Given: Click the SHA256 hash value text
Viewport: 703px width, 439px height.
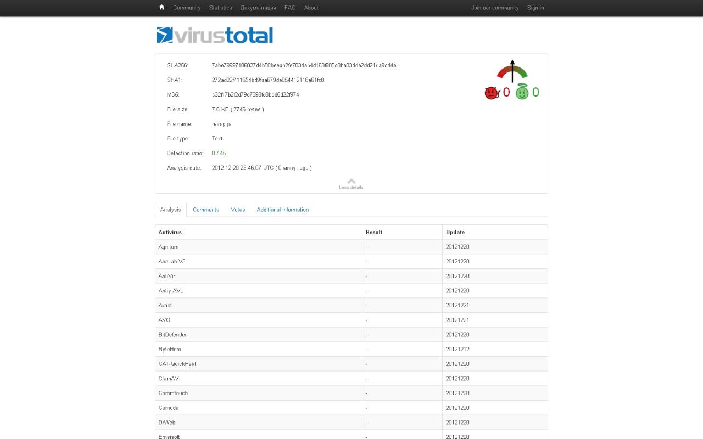Looking at the screenshot, I should tap(304, 65).
